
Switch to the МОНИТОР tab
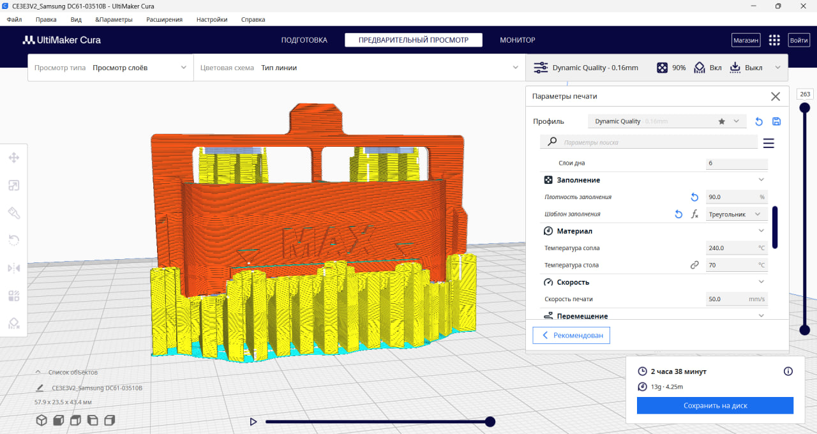518,40
